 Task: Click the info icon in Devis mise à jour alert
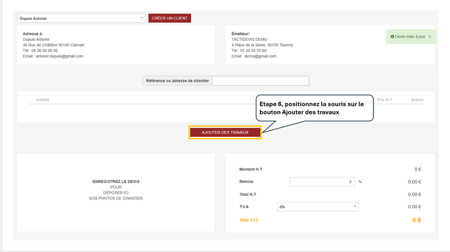tap(392, 36)
